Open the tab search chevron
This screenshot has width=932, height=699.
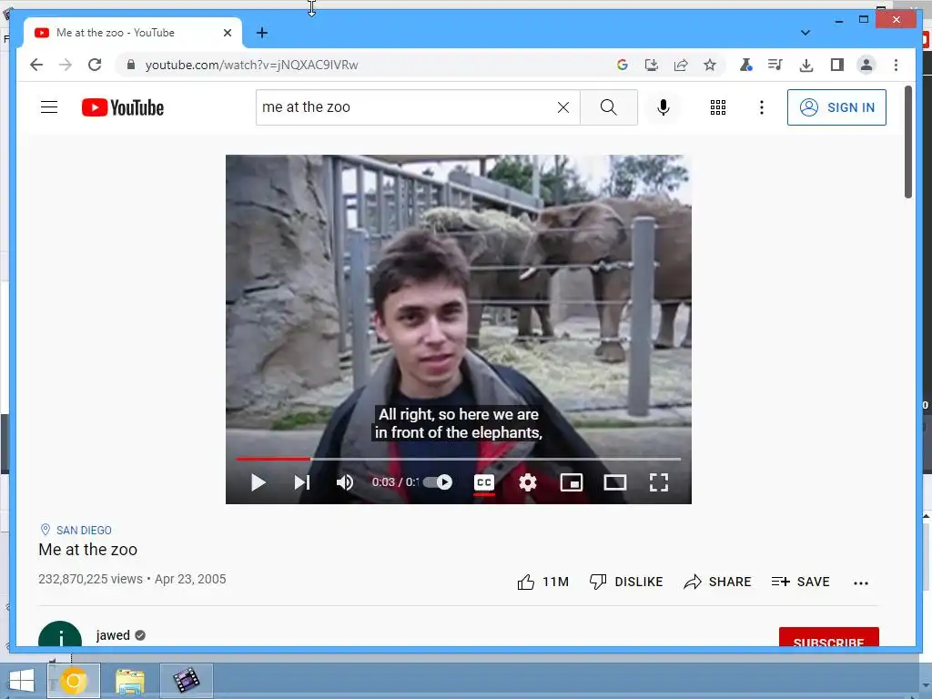(805, 33)
